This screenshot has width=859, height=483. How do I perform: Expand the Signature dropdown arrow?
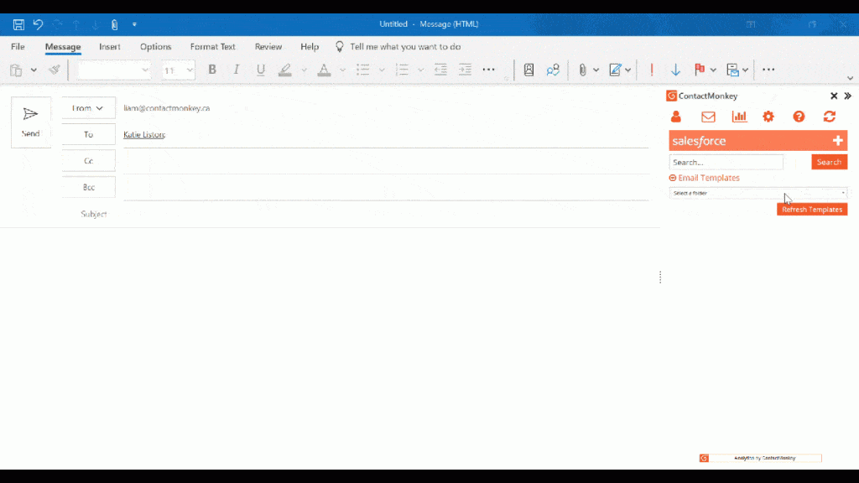[627, 70]
